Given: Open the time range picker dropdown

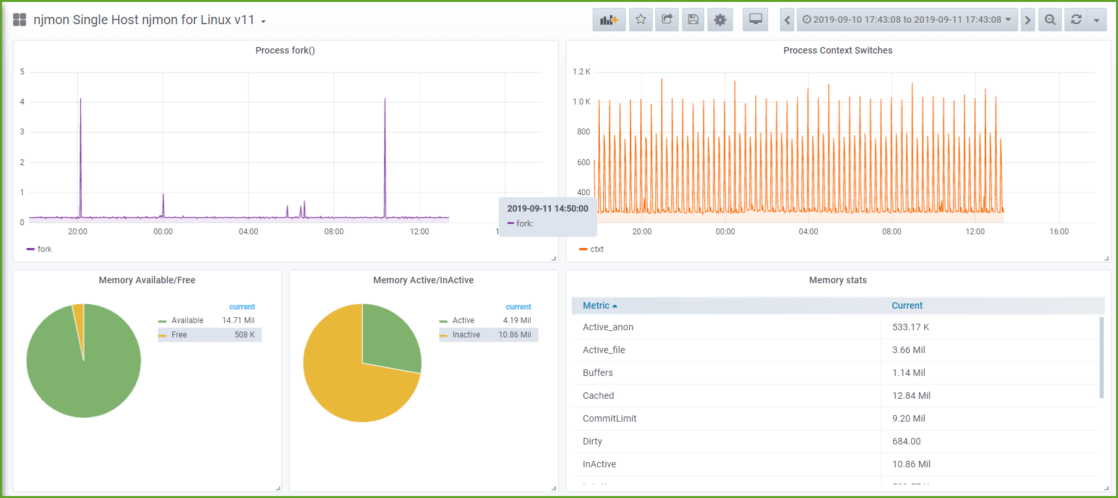Looking at the screenshot, I should [x=907, y=20].
